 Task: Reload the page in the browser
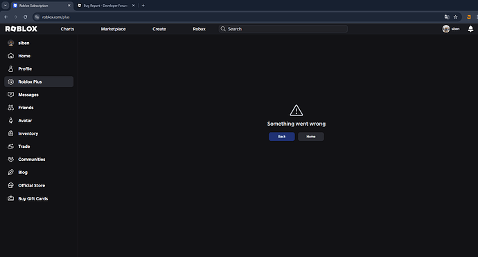click(26, 17)
